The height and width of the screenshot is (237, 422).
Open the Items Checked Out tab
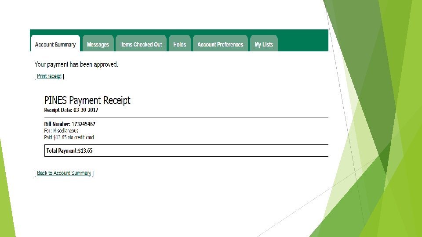tap(141, 43)
